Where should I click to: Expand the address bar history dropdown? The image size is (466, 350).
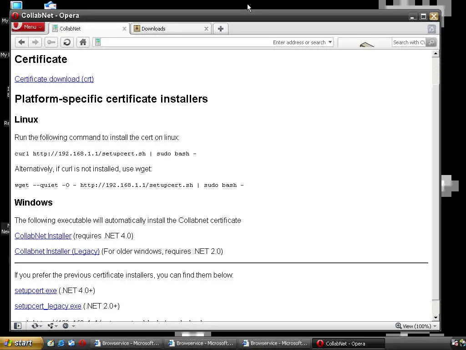pos(330,42)
